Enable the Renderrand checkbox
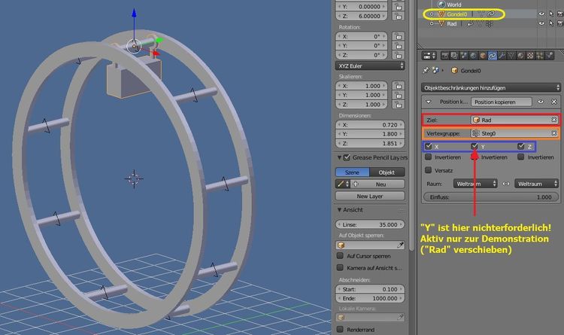The width and height of the screenshot is (564, 335). tap(340, 329)
